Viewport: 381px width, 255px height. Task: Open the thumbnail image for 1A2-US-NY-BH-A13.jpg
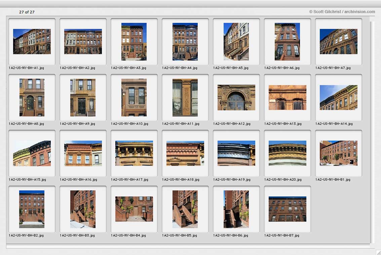pos(288,98)
